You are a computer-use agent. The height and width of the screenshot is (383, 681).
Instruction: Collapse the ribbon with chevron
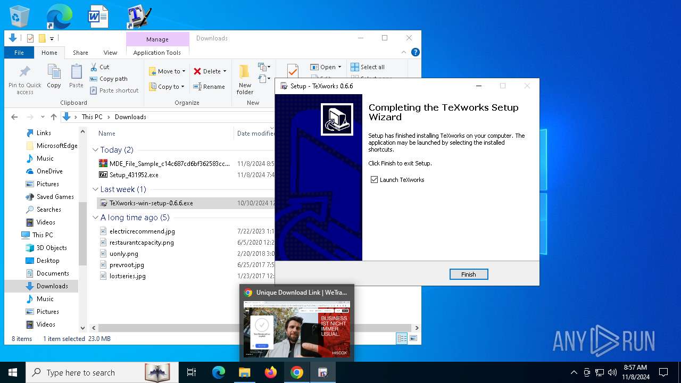coord(404,52)
